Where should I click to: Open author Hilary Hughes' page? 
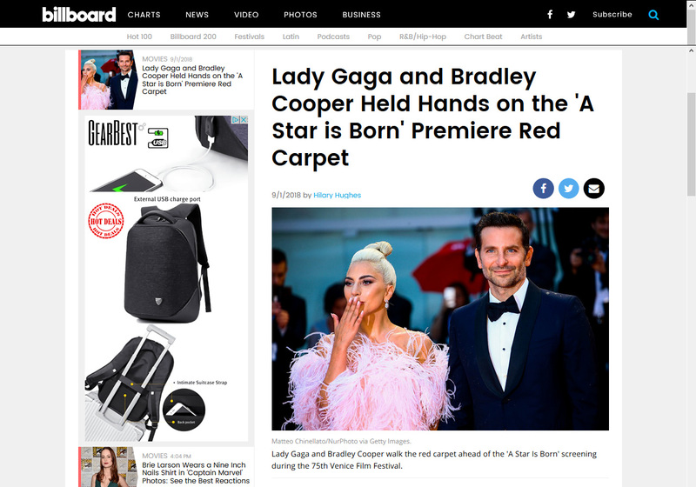click(337, 195)
